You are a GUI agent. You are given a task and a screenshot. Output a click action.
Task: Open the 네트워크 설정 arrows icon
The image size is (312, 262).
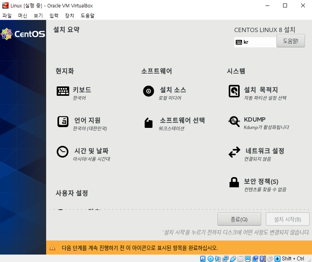[x=234, y=152]
